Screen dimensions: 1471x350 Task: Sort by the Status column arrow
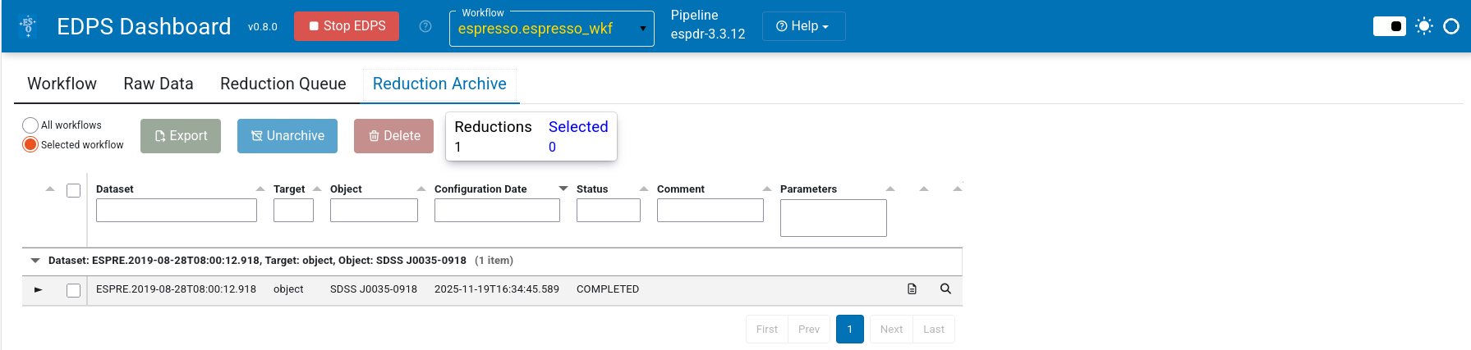[644, 189]
